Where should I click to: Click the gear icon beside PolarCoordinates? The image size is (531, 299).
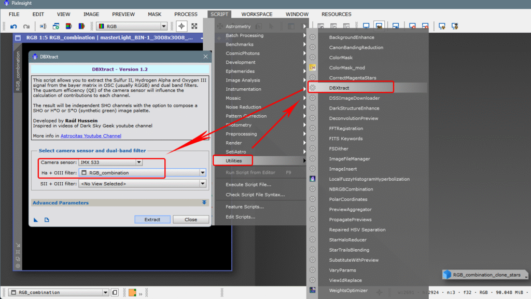point(313,199)
